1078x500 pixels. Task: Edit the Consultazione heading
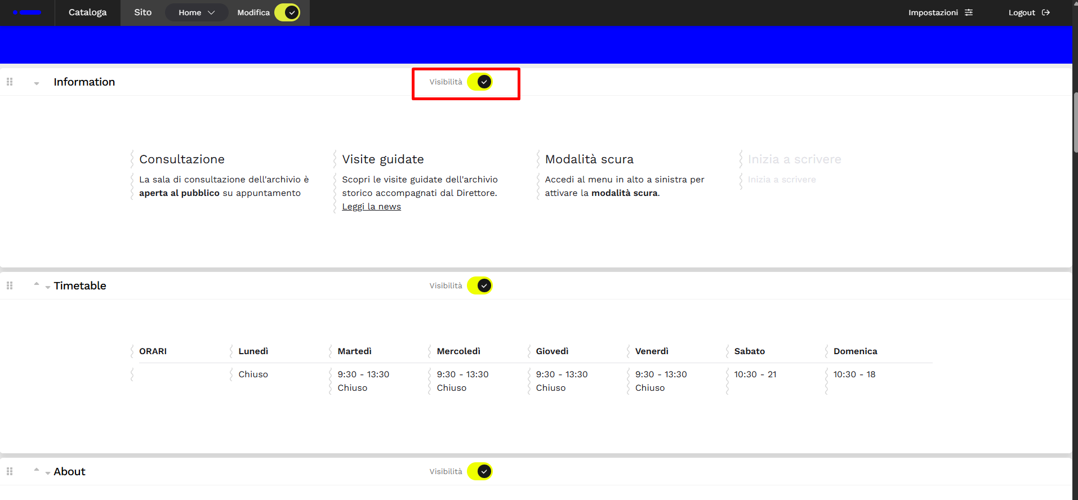182,159
